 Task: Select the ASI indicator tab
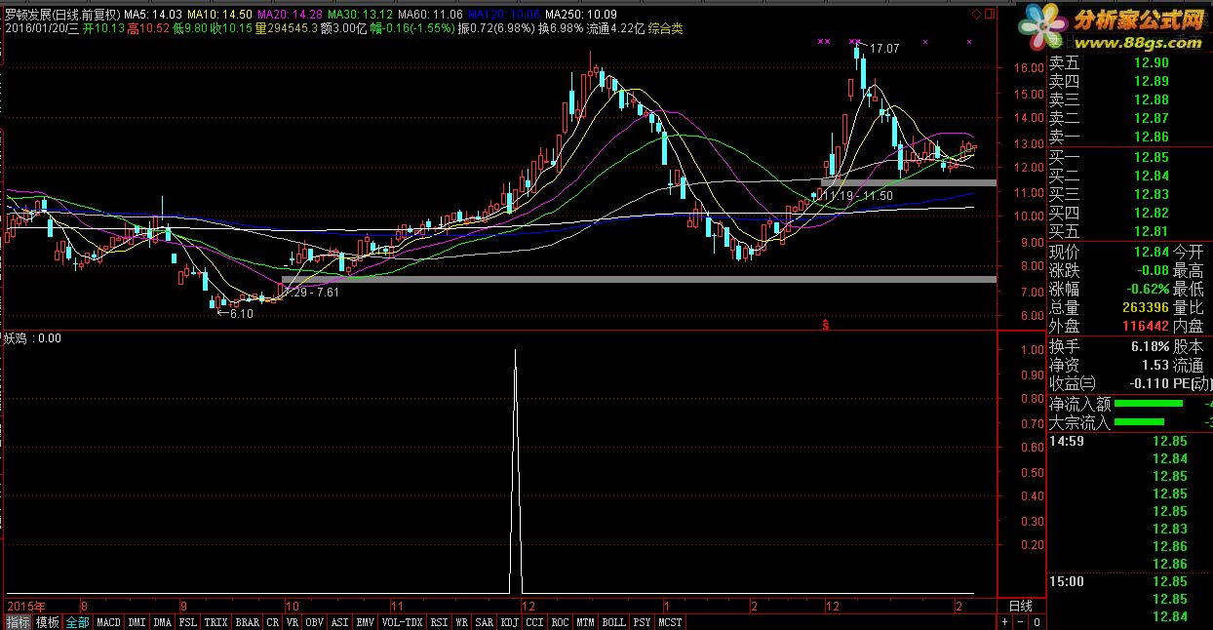coord(340,621)
